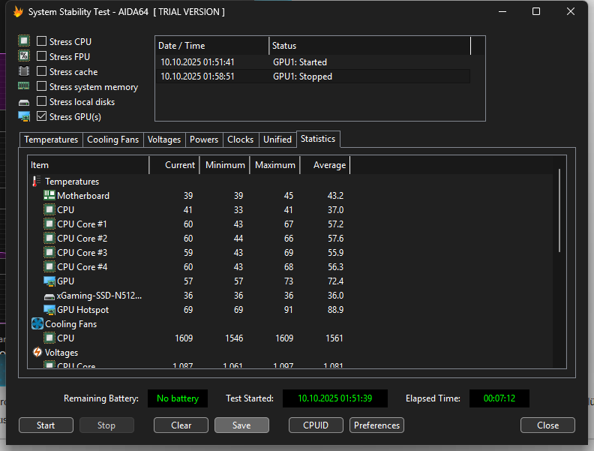The image size is (594, 451).
Task: Click the thermometer icon of Temperatures group
Action: click(36, 181)
